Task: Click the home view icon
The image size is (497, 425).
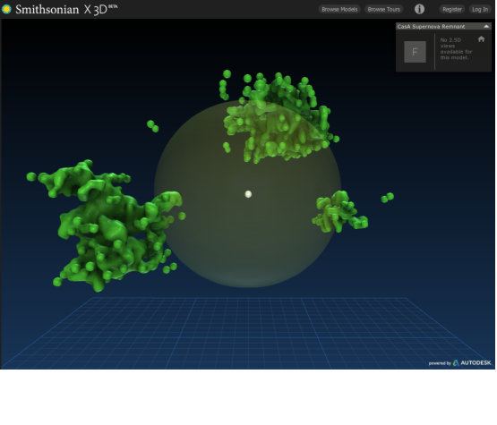Action: 481,39
